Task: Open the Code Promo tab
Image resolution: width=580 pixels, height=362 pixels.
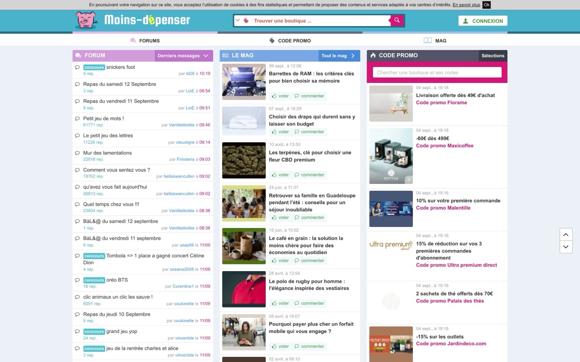Action: click(x=290, y=41)
